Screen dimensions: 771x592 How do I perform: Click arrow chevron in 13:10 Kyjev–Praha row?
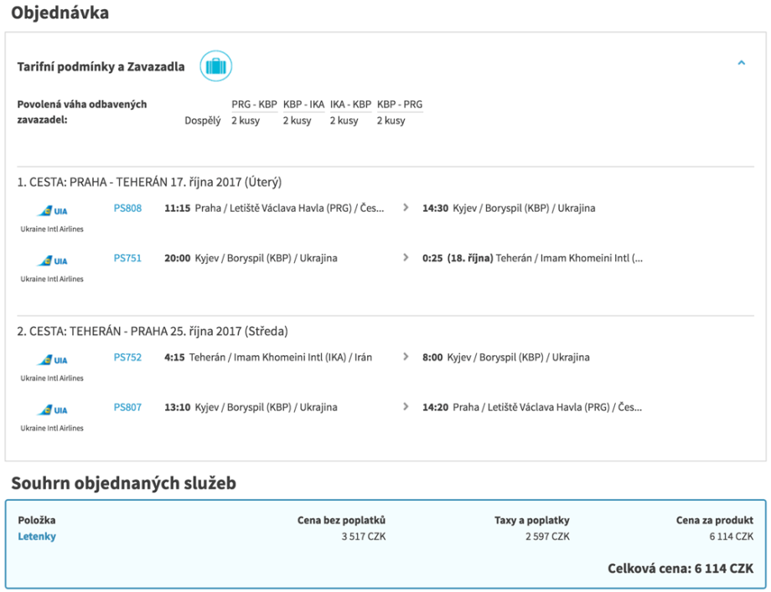[x=406, y=408]
